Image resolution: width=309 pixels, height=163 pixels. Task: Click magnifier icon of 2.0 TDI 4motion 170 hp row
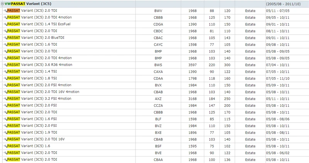pyautogui.click(x=5, y=17)
